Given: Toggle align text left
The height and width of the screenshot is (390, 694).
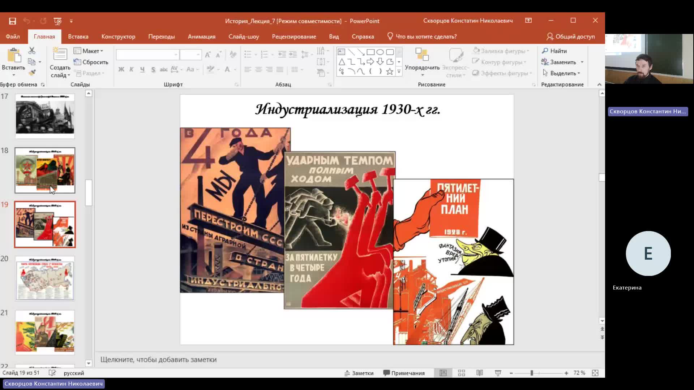Looking at the screenshot, I should pyautogui.click(x=248, y=69).
